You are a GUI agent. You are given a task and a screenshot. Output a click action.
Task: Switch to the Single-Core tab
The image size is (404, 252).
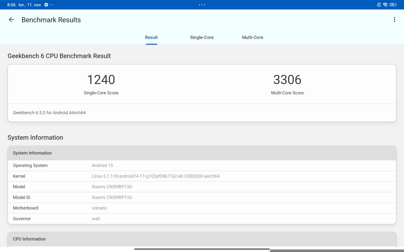[202, 37]
